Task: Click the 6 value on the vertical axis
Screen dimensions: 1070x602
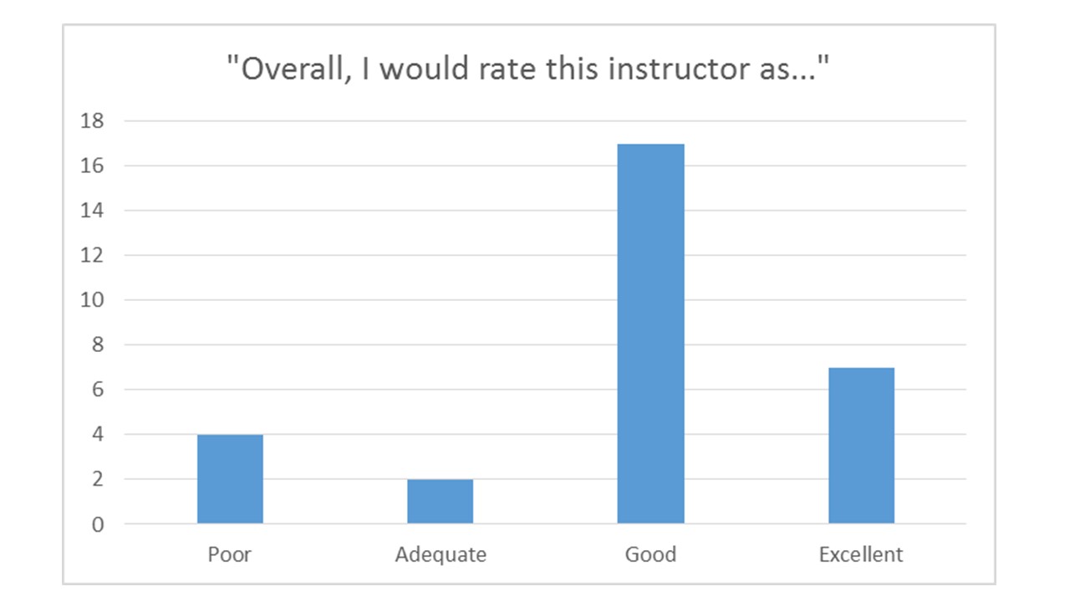Action: (99, 390)
